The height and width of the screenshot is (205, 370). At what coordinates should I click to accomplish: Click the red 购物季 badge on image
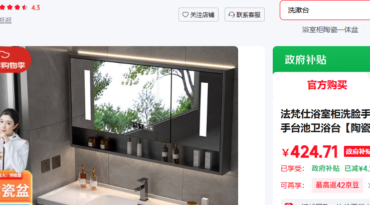pos(14,60)
